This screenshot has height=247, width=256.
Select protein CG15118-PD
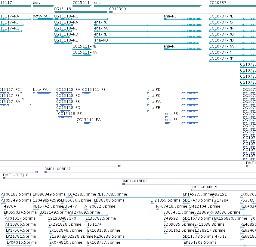tap(68, 108)
